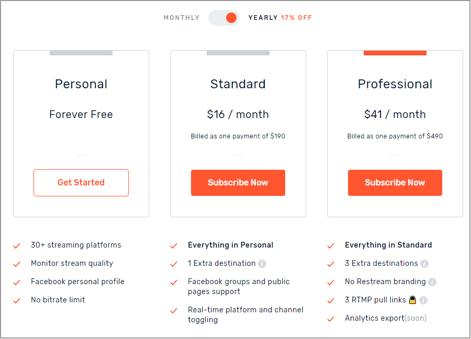Click info icon next to No Restream branding
This screenshot has width=471, height=339.
432,282
